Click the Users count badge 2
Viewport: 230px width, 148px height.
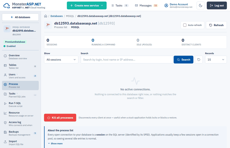[x=35, y=76]
